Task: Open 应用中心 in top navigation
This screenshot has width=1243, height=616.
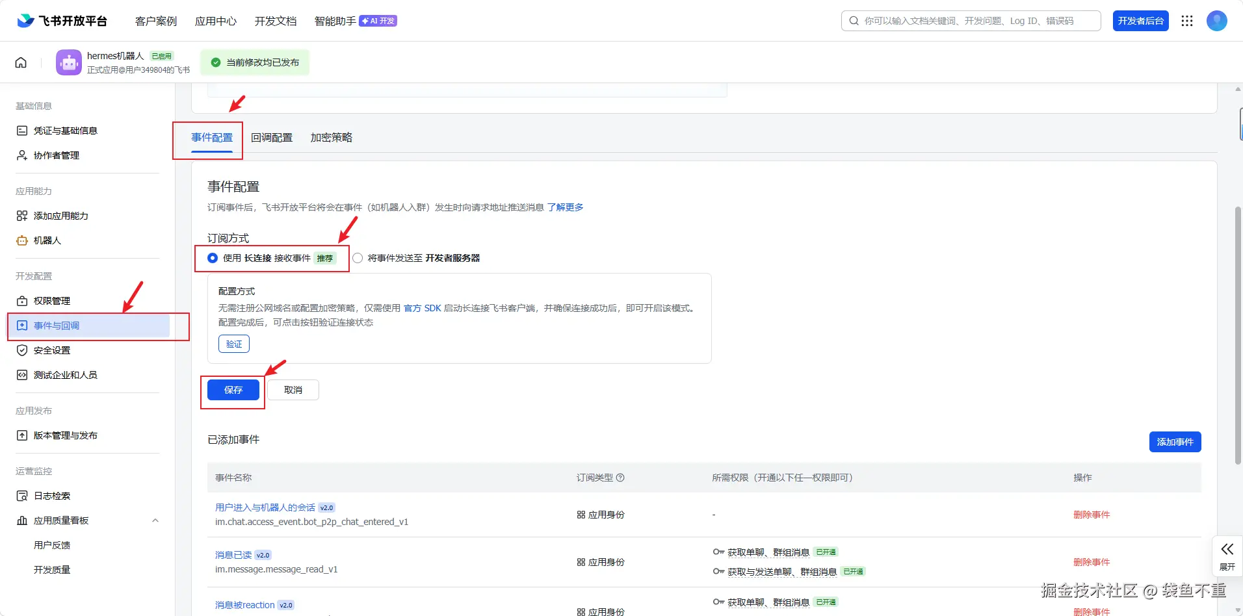Action: [x=216, y=21]
